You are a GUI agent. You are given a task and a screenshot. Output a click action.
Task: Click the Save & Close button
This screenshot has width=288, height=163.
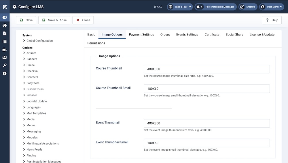[54, 20]
